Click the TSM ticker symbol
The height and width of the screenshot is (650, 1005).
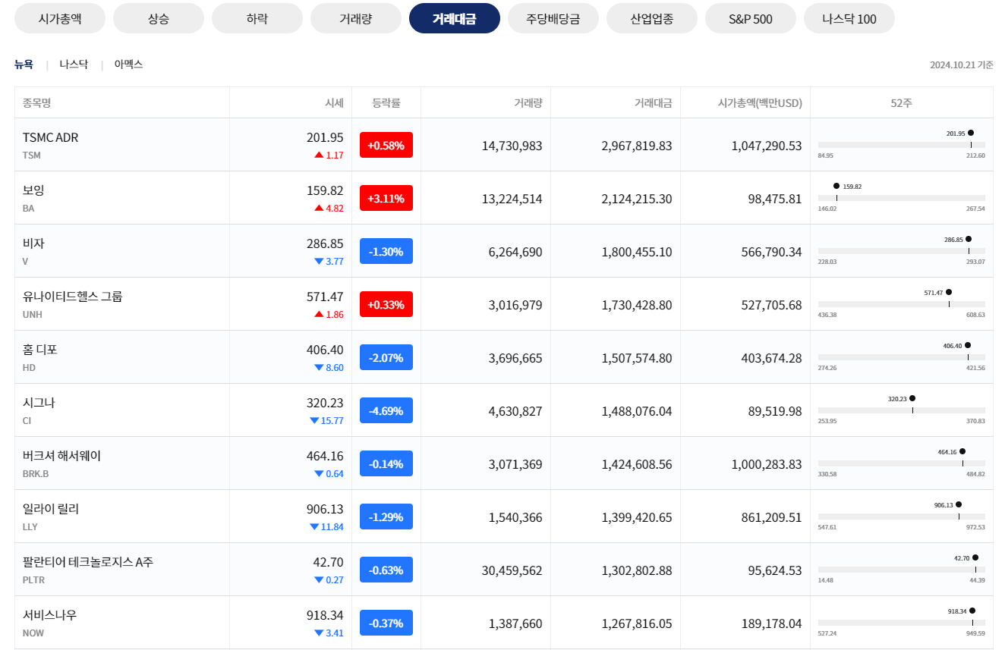coord(32,155)
